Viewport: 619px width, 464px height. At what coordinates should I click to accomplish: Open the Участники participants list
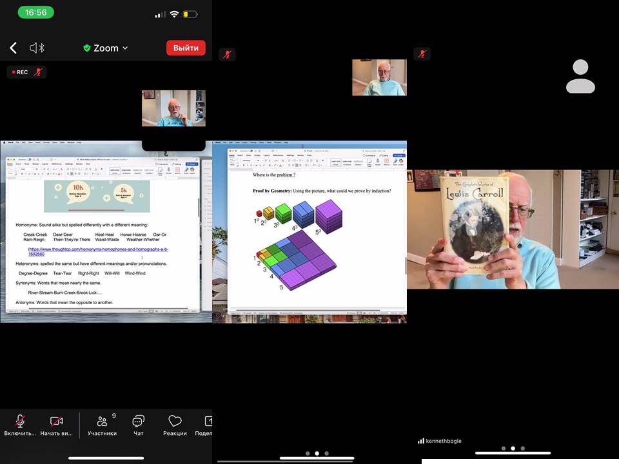click(102, 425)
